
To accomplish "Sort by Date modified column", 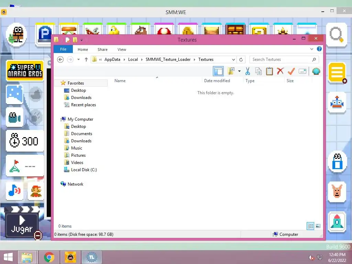I will pyautogui.click(x=217, y=80).
